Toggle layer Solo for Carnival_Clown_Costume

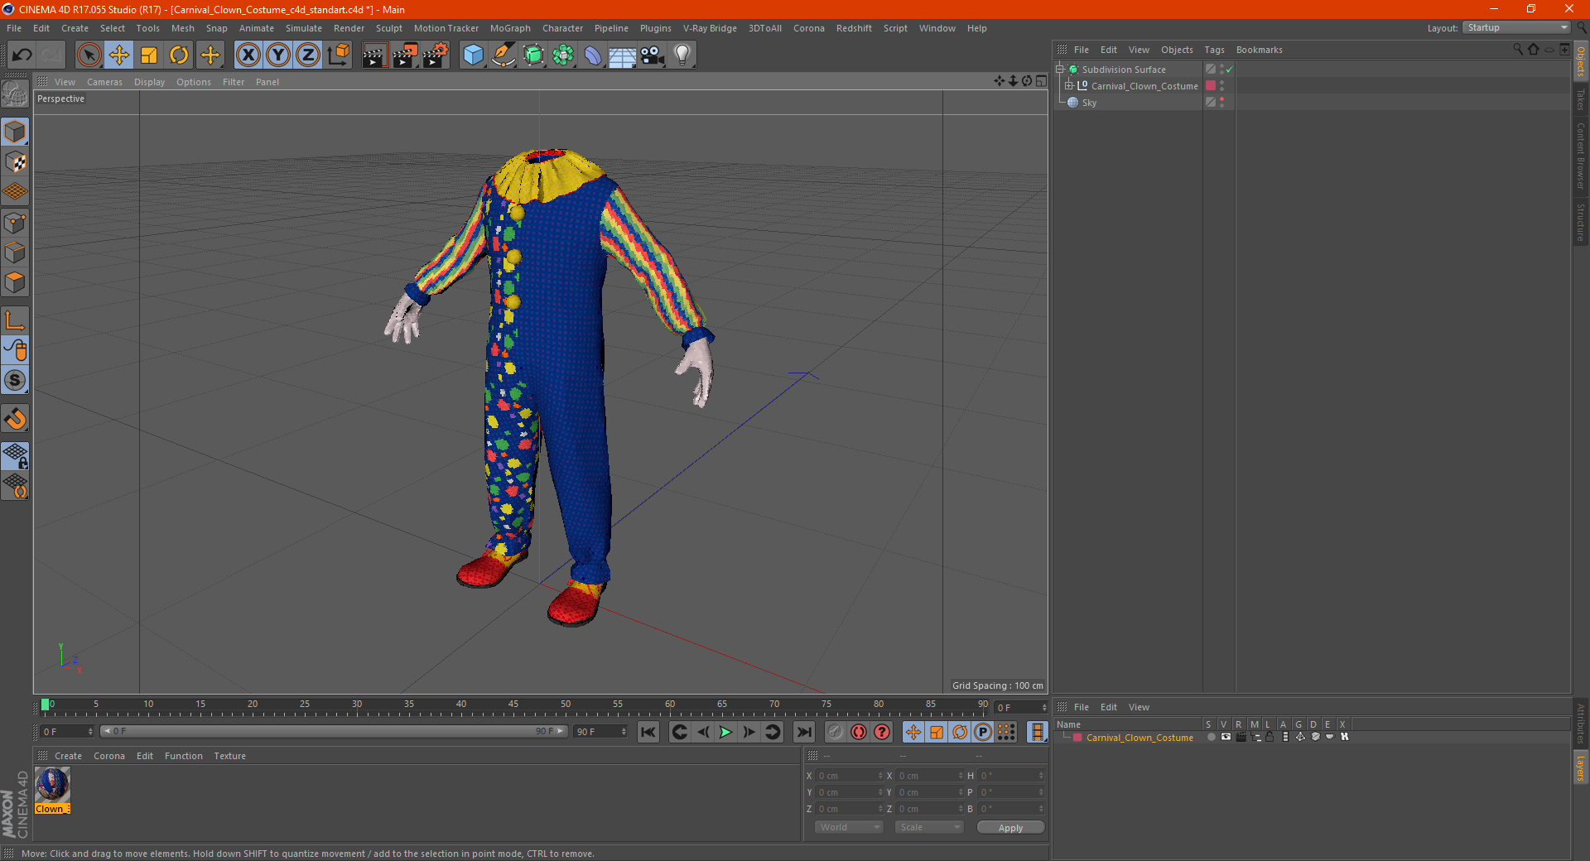1211,737
